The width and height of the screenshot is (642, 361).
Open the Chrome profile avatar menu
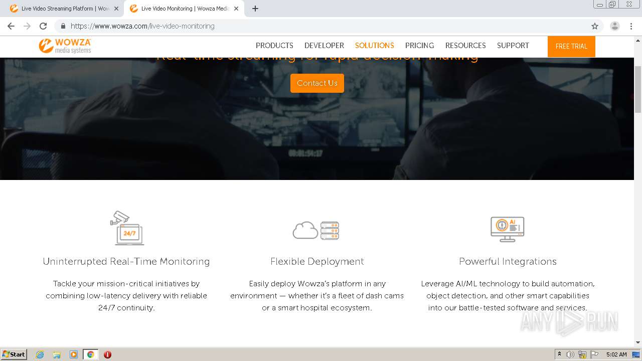pyautogui.click(x=615, y=26)
